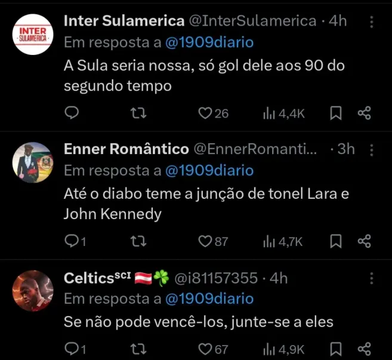This screenshot has height=360, width=392.
Task: Open more options for Celtics tweet
Action: 372,279
